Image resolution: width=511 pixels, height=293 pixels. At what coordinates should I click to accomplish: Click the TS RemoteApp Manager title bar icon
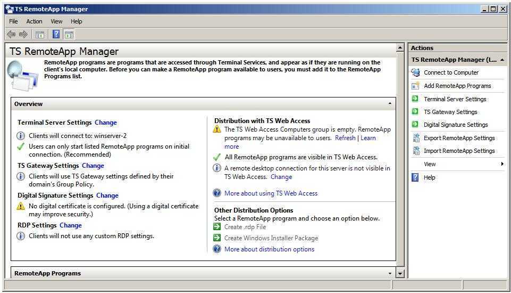pos(10,9)
